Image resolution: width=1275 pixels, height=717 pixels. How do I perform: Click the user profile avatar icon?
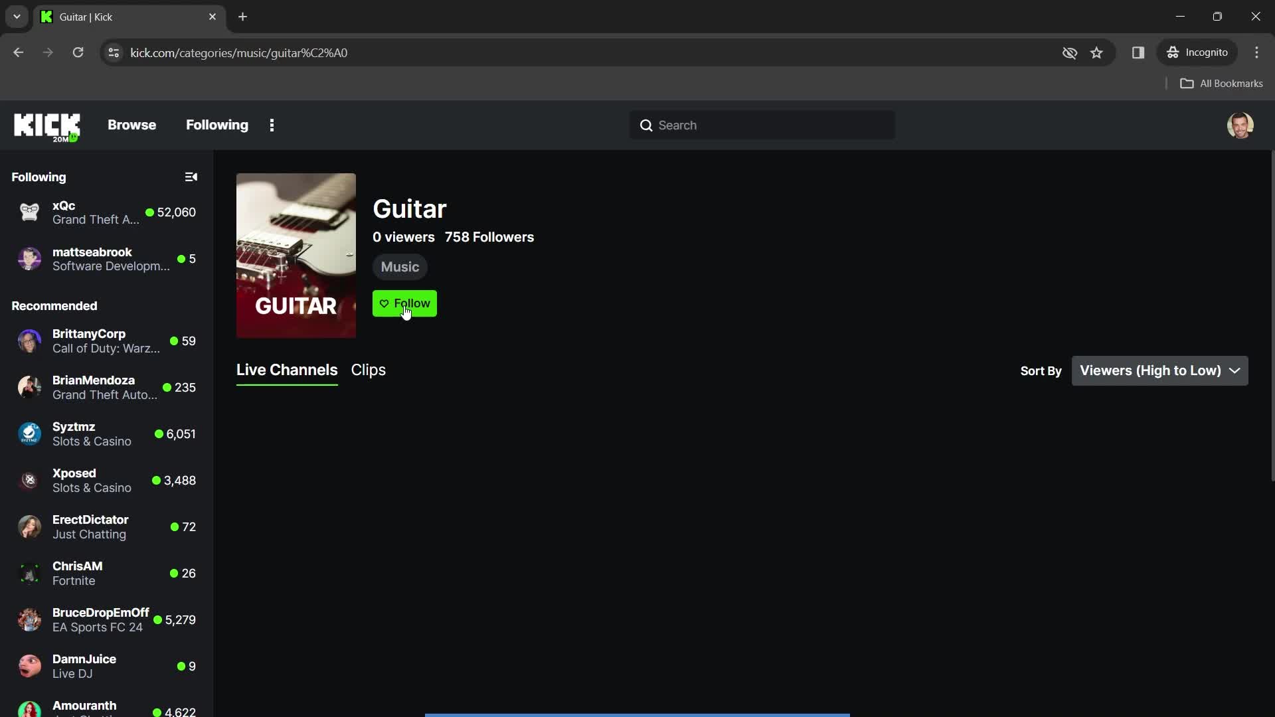(1242, 124)
